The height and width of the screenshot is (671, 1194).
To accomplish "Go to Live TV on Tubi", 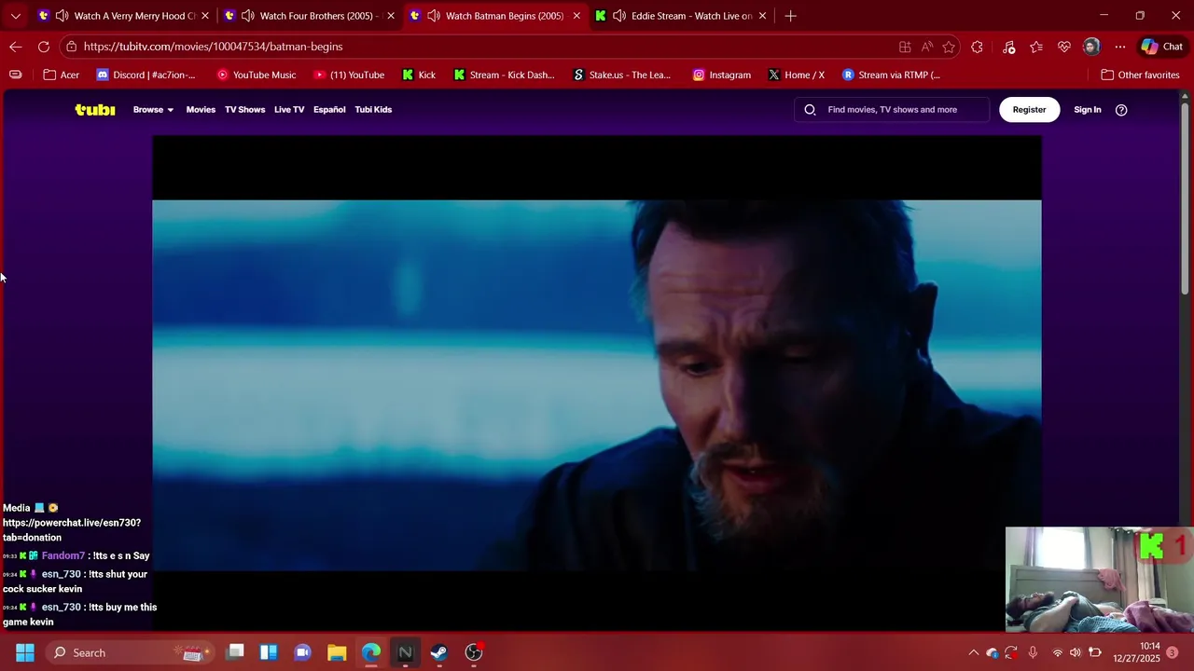I will coord(289,110).
